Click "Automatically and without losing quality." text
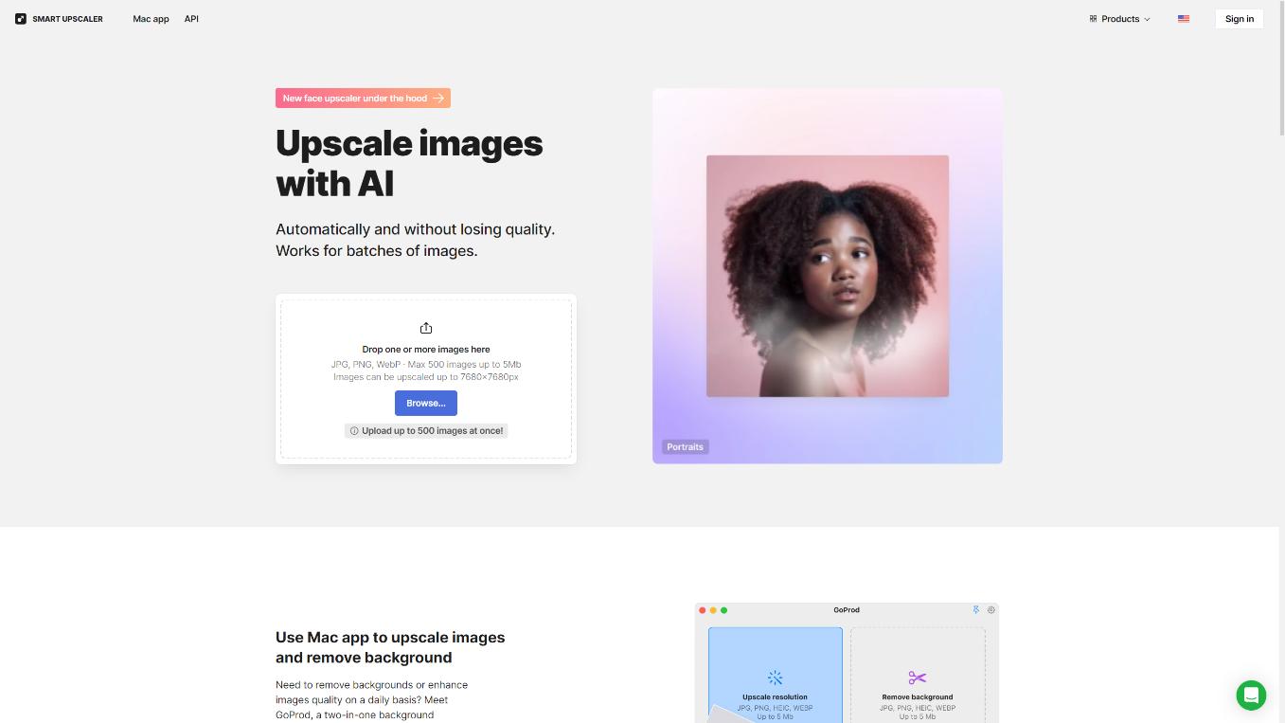Viewport: 1285px width, 723px height. point(415,229)
